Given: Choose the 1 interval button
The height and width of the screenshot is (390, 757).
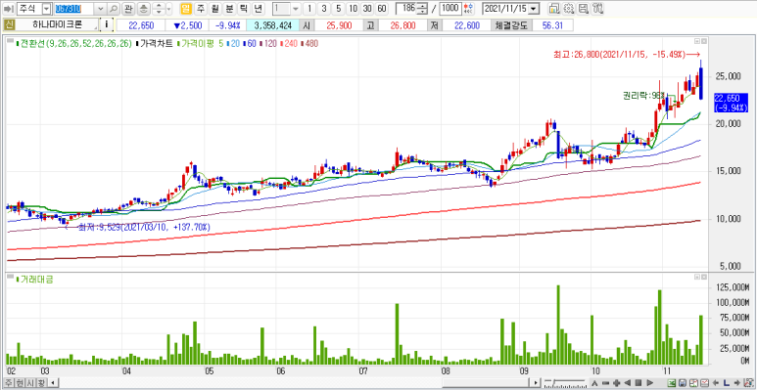Looking at the screenshot, I should pyautogui.click(x=309, y=9).
